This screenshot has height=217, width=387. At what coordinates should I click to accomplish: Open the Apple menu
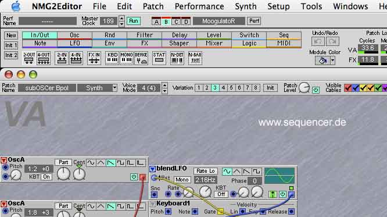[x=16, y=6]
